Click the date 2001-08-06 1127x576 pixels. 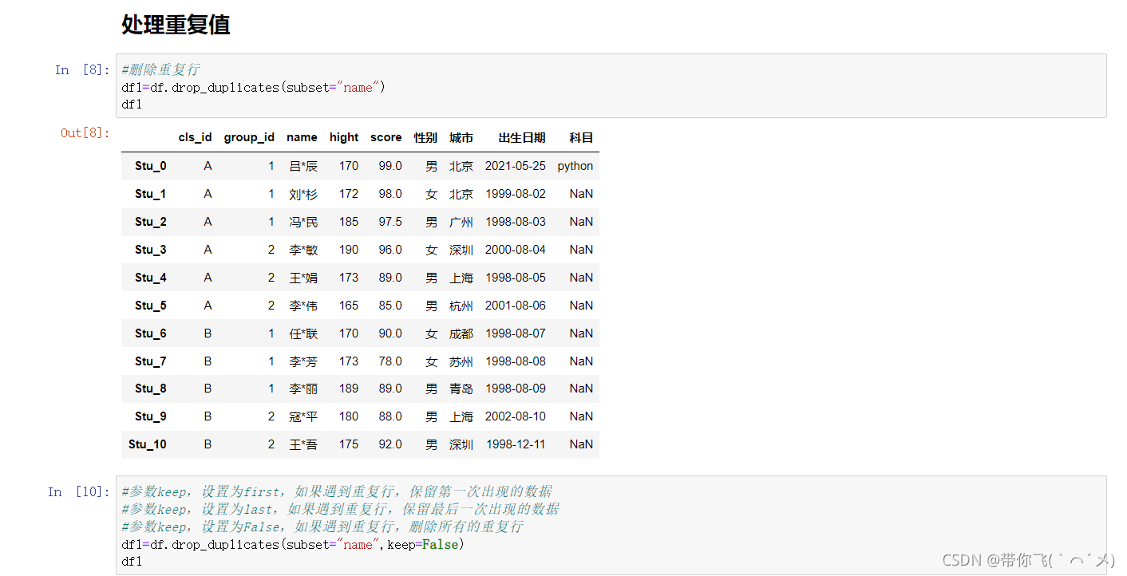pyautogui.click(x=516, y=306)
